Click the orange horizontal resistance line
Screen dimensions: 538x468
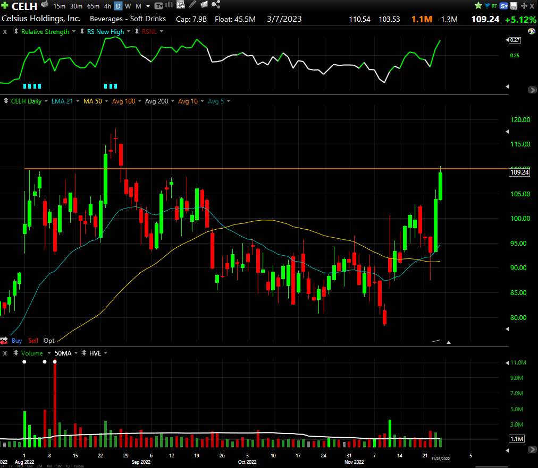click(x=266, y=169)
